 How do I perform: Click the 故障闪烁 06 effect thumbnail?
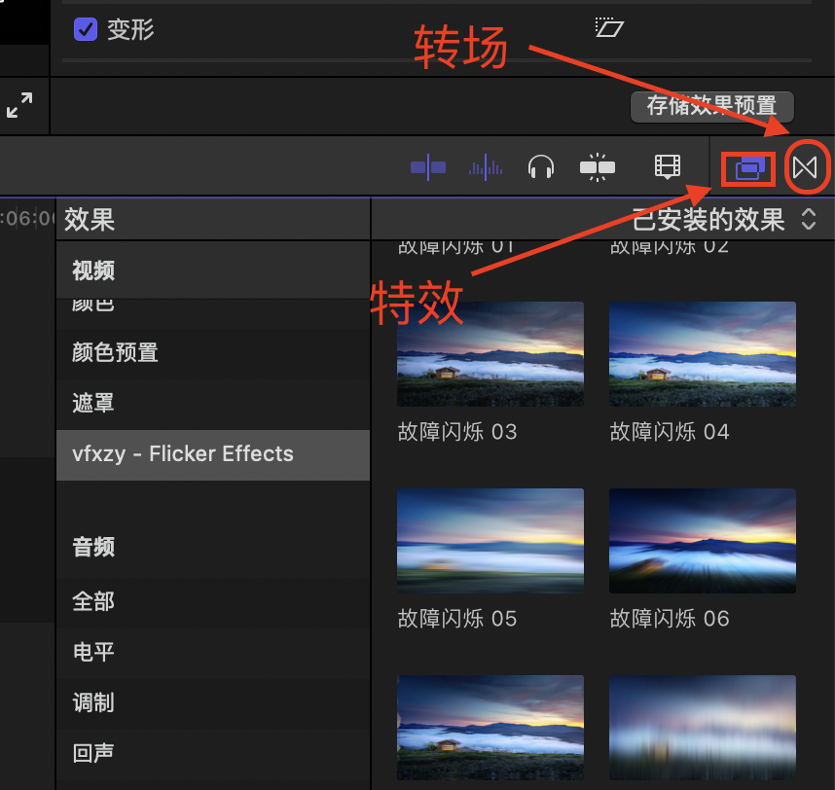(702, 541)
